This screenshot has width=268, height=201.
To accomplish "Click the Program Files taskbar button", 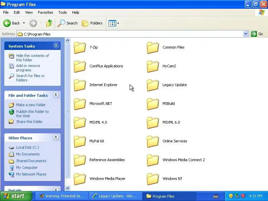I will pyautogui.click(x=169, y=196).
